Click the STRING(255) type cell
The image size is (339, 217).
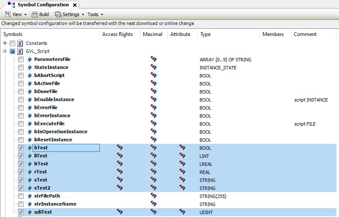(213, 196)
